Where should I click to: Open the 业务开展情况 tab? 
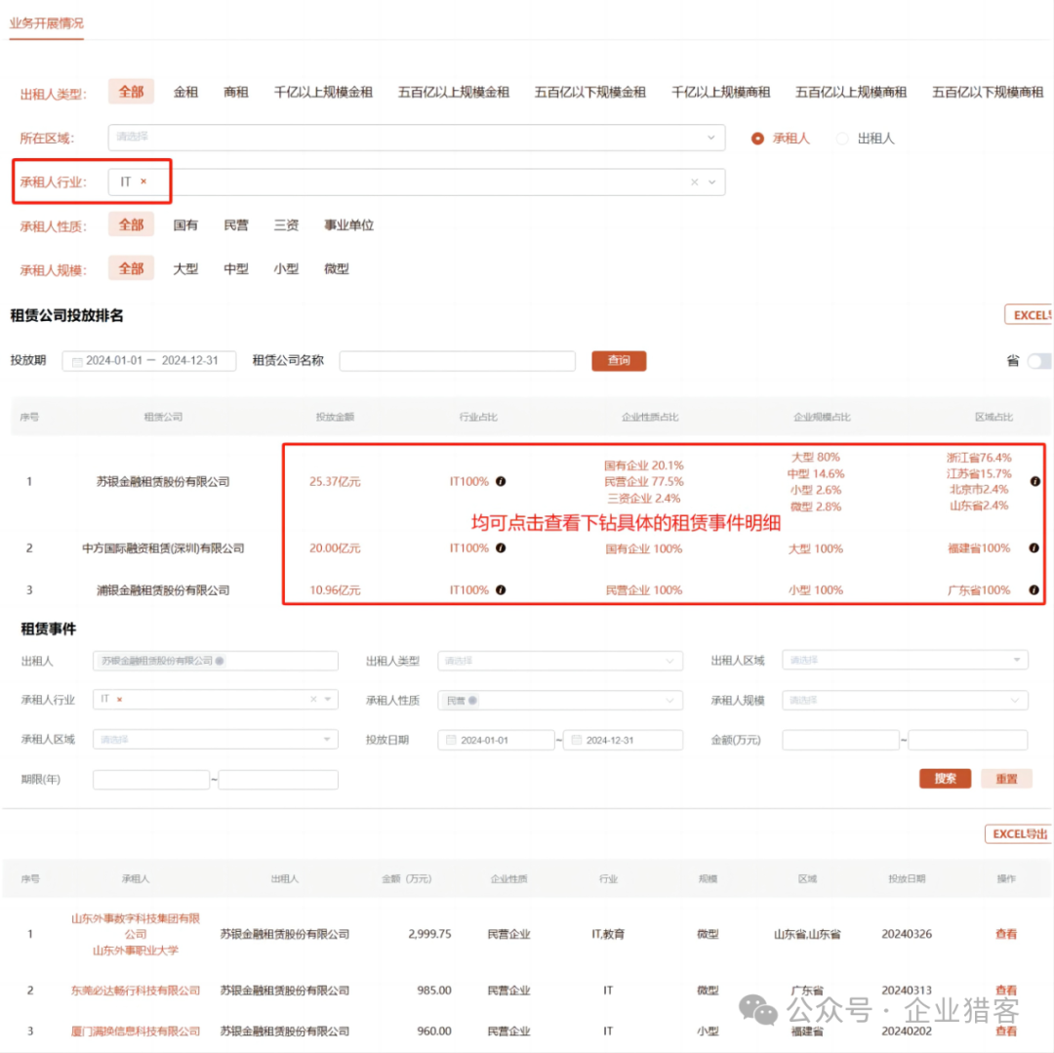click(x=47, y=22)
